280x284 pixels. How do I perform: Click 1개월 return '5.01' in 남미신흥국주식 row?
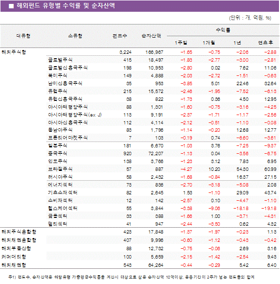[x=215, y=84]
